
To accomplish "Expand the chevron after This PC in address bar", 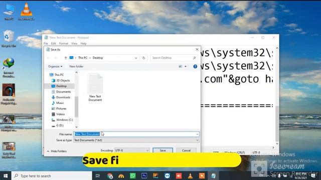I will click(90, 58).
